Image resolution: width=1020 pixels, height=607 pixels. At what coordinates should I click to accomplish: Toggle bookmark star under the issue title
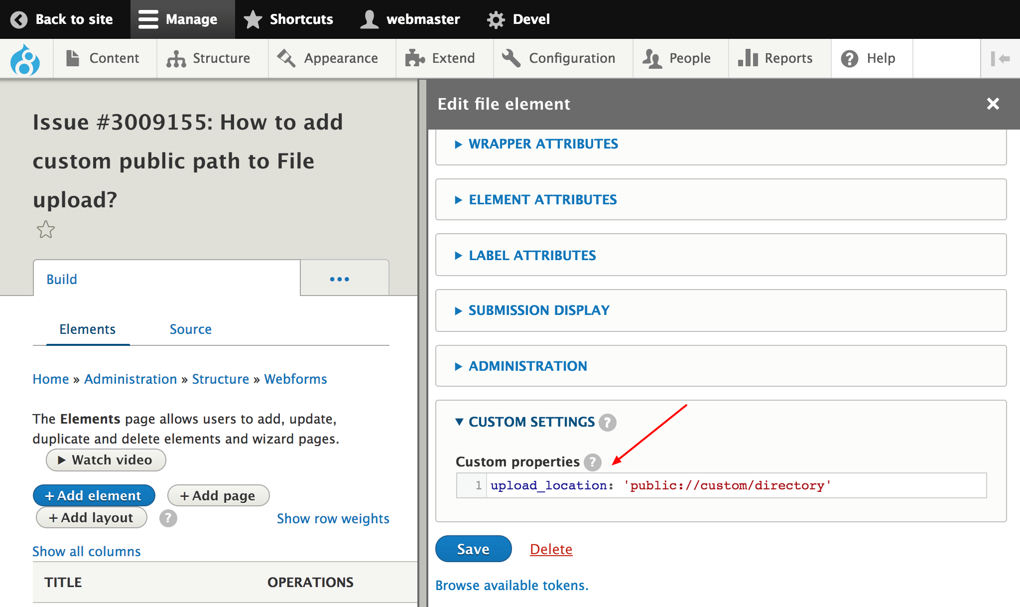[45, 230]
